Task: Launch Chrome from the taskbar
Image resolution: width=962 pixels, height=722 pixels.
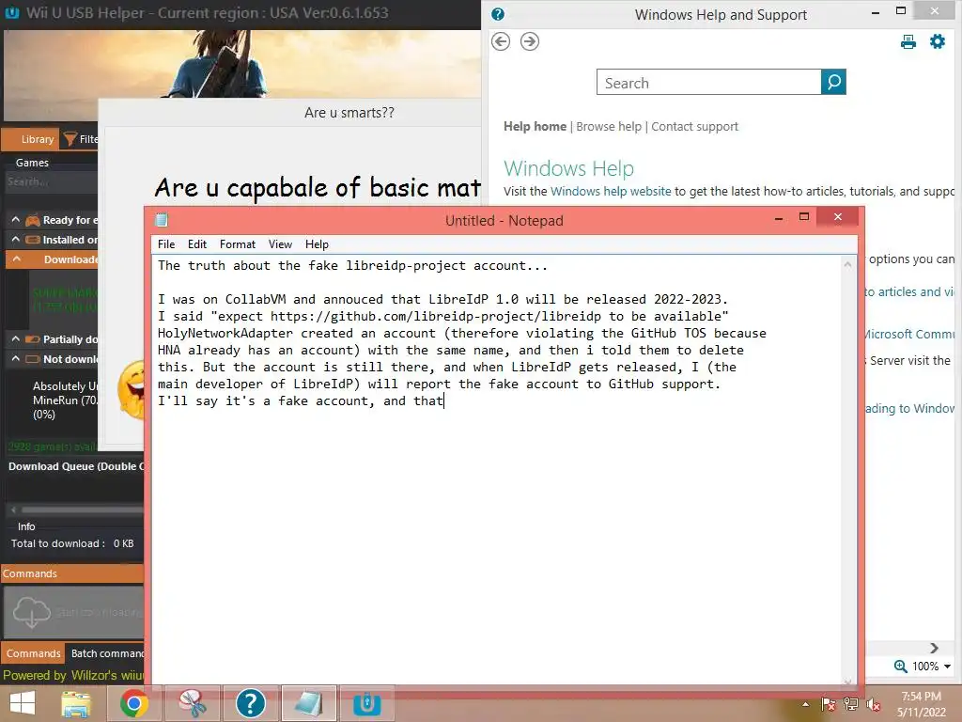Action: click(133, 703)
